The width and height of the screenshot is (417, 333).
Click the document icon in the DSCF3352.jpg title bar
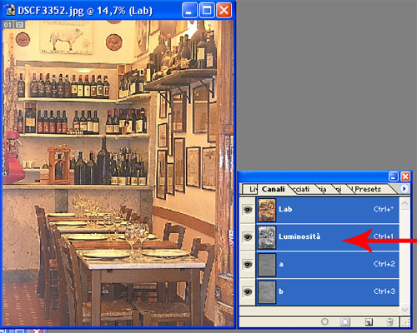[x=10, y=10]
